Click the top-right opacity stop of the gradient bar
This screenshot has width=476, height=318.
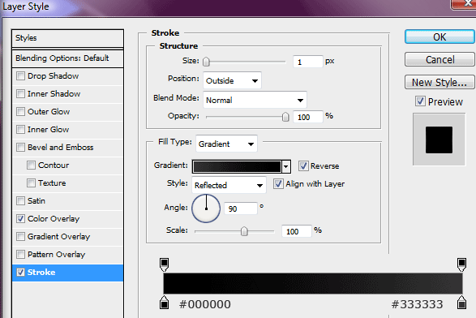tap(461, 264)
